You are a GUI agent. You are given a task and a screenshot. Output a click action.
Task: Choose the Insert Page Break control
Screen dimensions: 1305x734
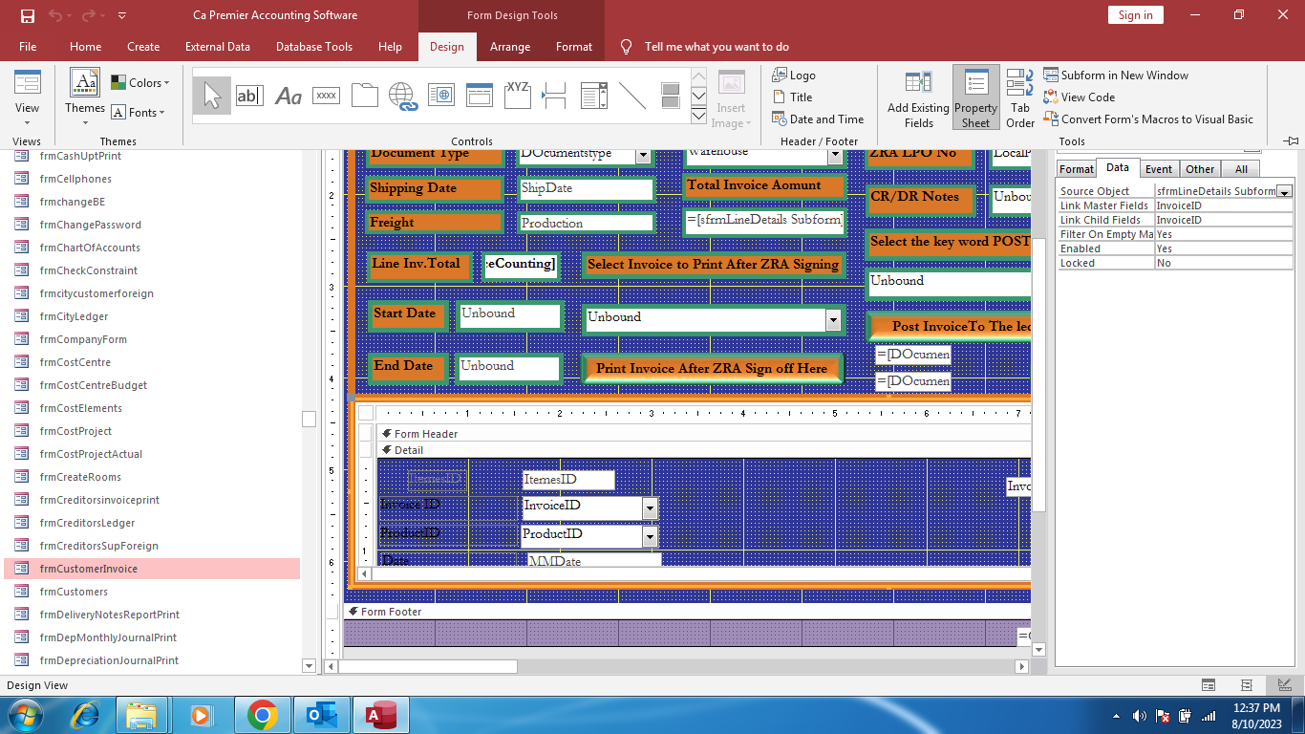(x=556, y=95)
